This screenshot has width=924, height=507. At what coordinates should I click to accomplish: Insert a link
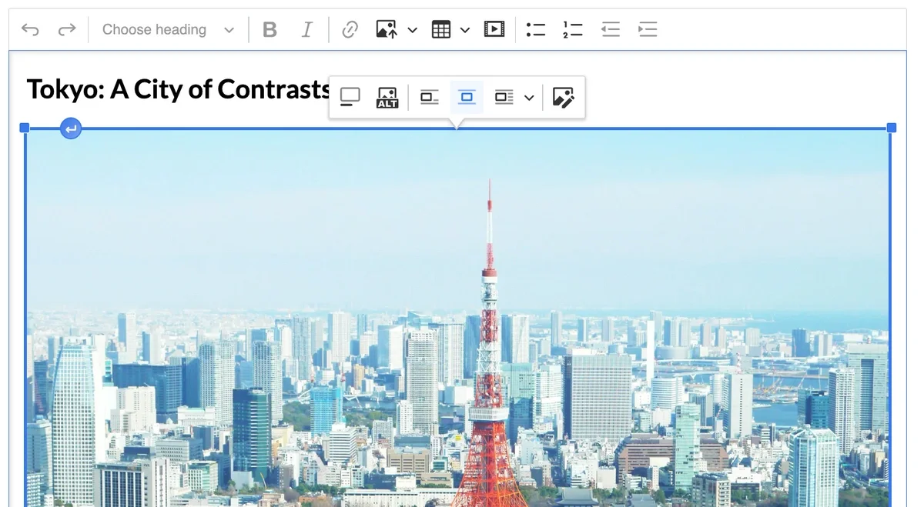(350, 30)
